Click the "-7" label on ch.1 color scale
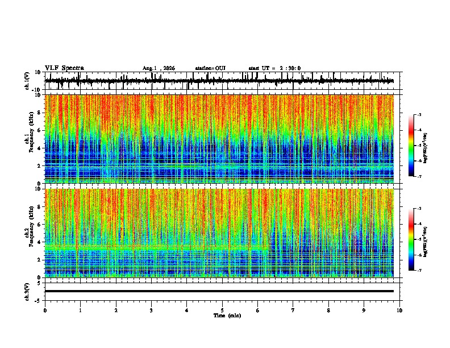The width and height of the screenshot is (450, 348). pyautogui.click(x=419, y=176)
